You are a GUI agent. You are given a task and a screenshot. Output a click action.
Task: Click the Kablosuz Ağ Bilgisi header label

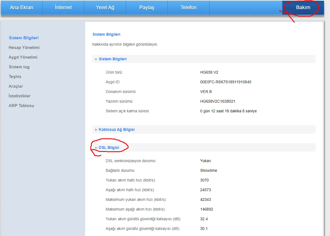117,129
